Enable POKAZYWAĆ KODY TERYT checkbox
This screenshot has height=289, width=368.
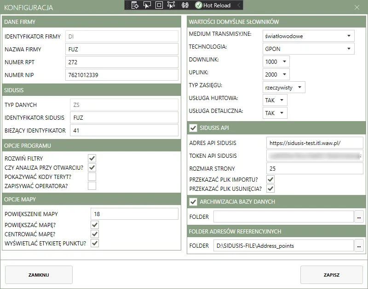(x=92, y=177)
